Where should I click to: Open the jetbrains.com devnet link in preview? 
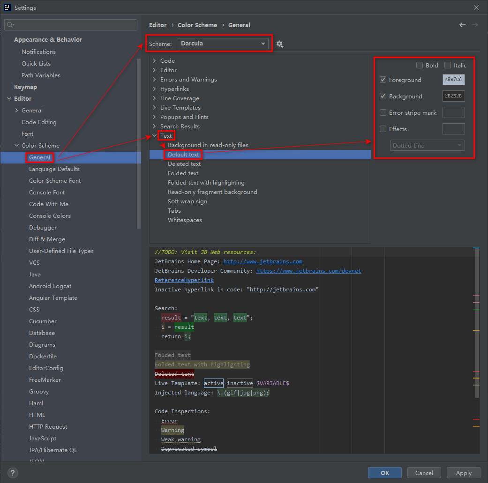pyautogui.click(x=309, y=271)
